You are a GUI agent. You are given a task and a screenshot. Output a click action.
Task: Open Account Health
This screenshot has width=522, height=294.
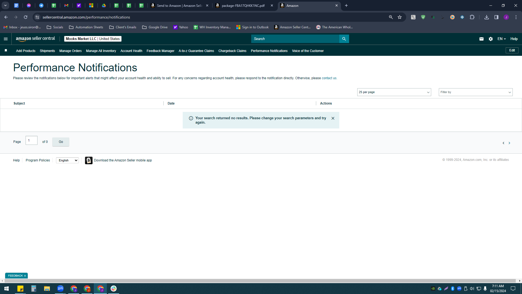click(x=131, y=51)
